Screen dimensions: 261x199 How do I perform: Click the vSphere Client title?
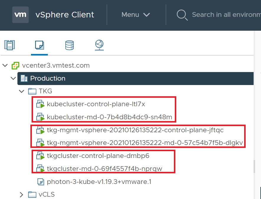65,15
